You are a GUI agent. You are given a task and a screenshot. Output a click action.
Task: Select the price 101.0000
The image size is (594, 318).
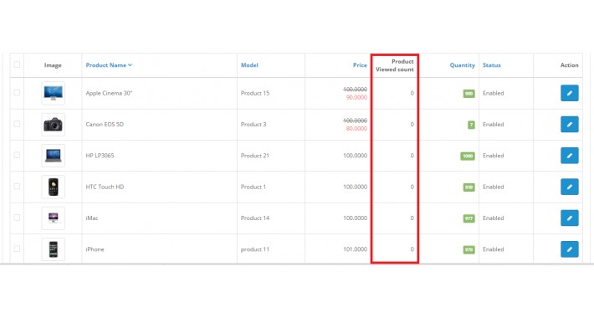click(x=355, y=249)
